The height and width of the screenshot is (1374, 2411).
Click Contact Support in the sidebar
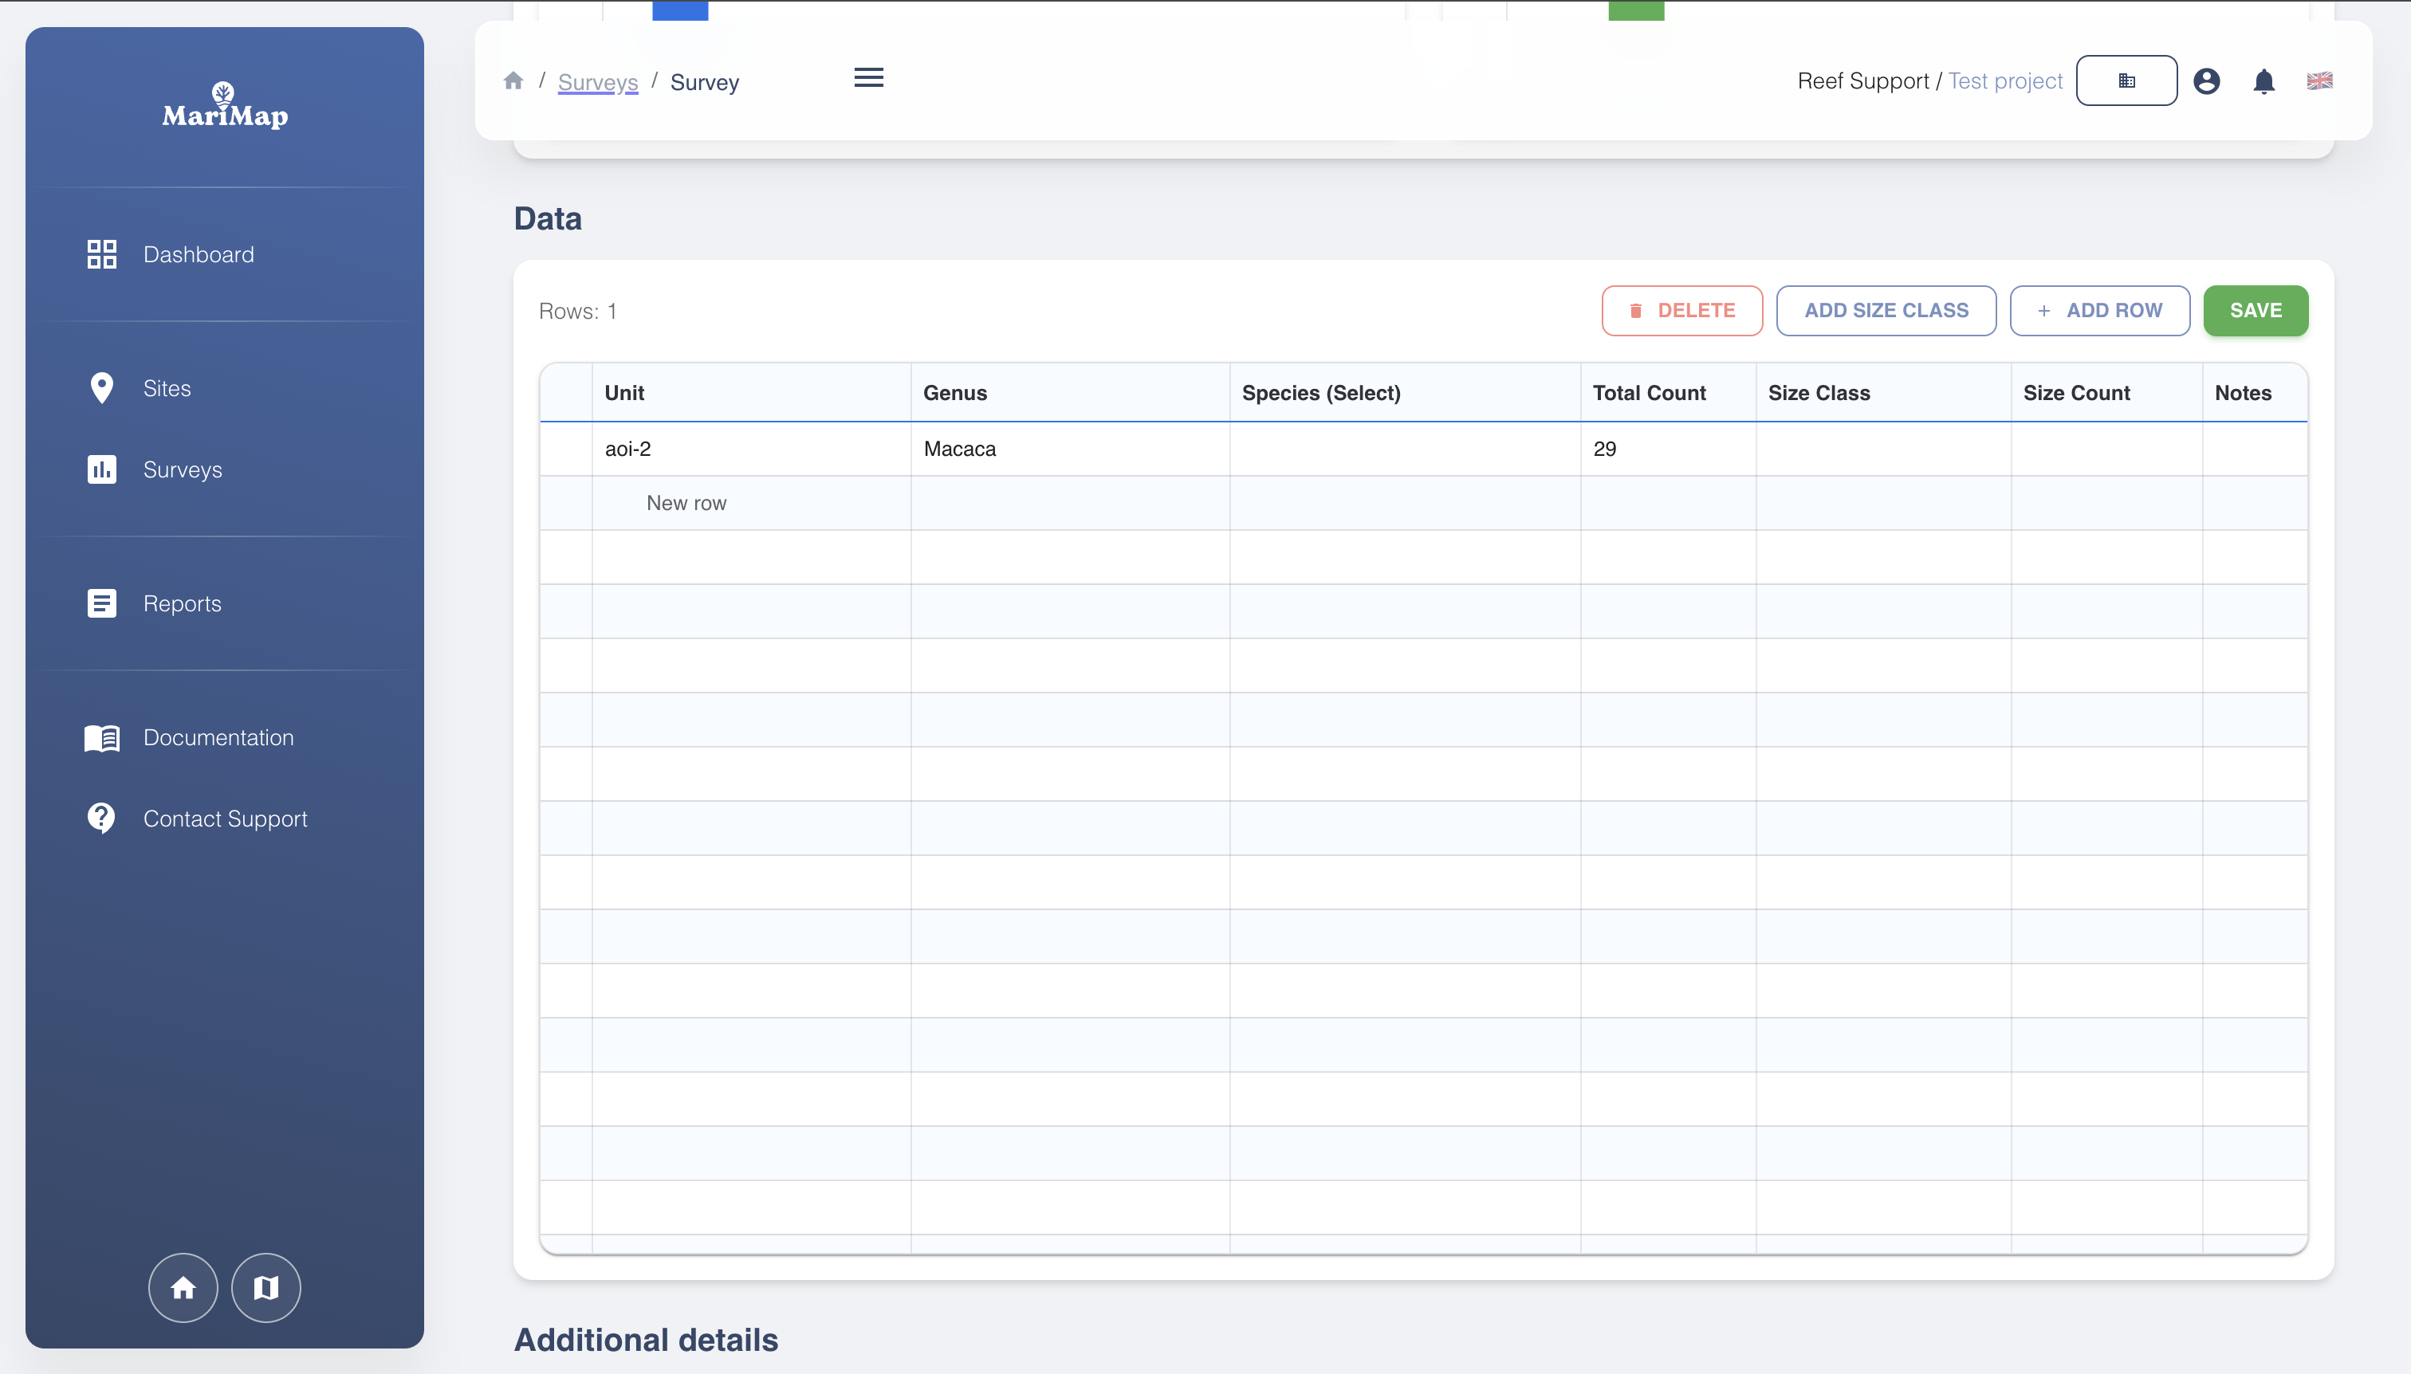pos(225,819)
